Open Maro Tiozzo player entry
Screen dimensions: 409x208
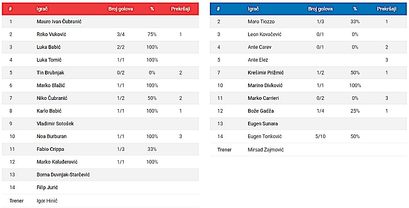click(x=308, y=21)
